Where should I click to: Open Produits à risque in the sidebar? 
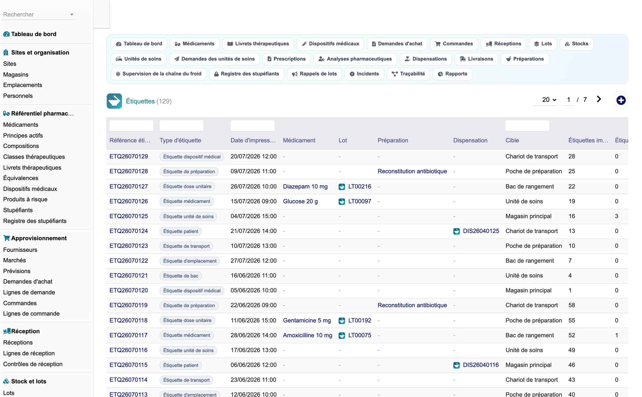[25, 199]
